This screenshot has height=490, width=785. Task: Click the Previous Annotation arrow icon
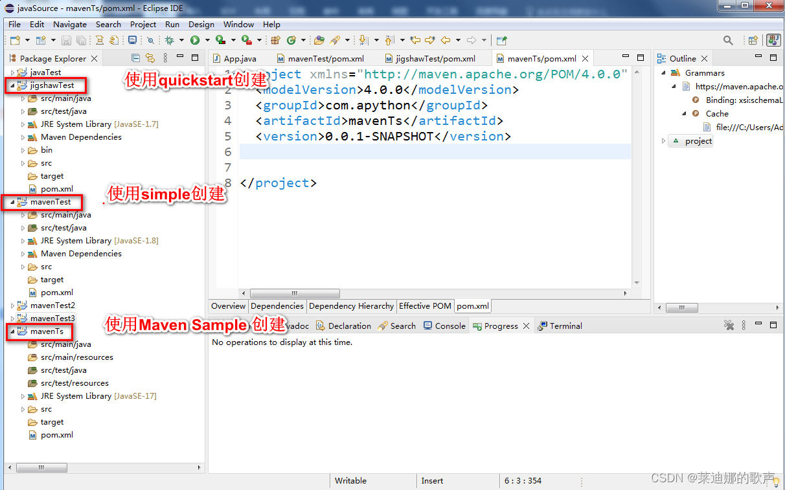[x=389, y=40]
